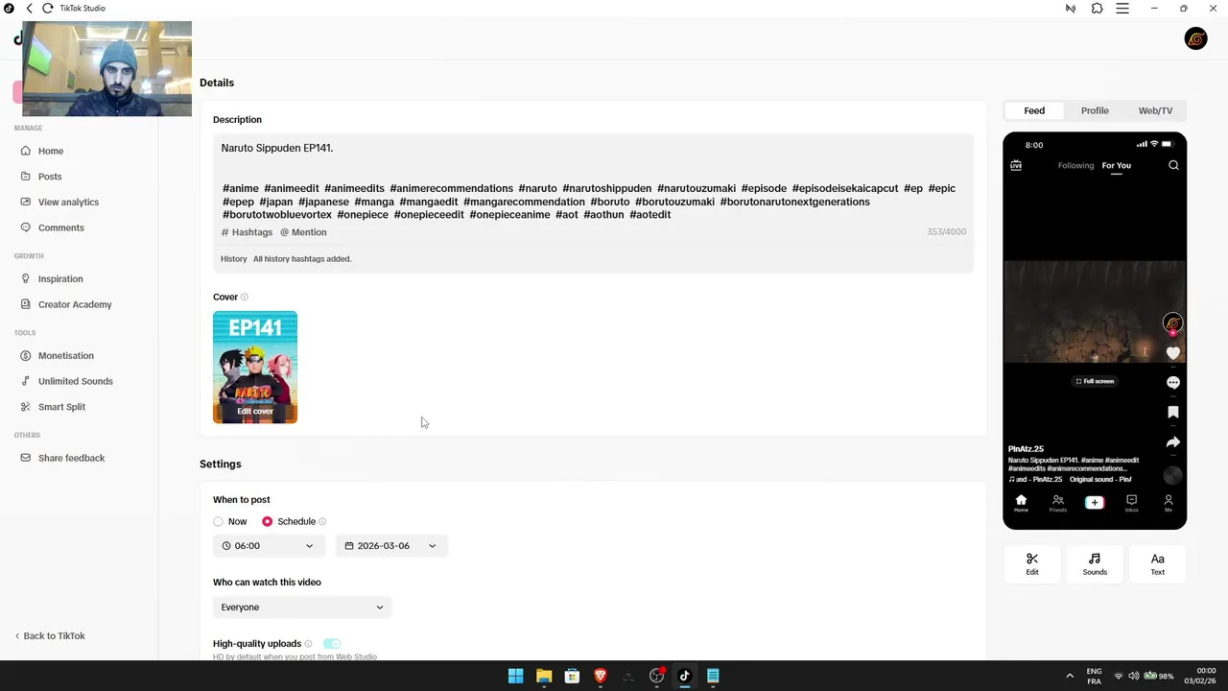Click the Schedule info icon
Image resolution: width=1228 pixels, height=691 pixels.
pyautogui.click(x=322, y=522)
